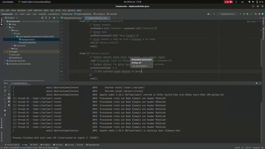This screenshot has width=265, height=149.
Task: Toggle scroll to end in Run console
Action: (x=9, y=98)
